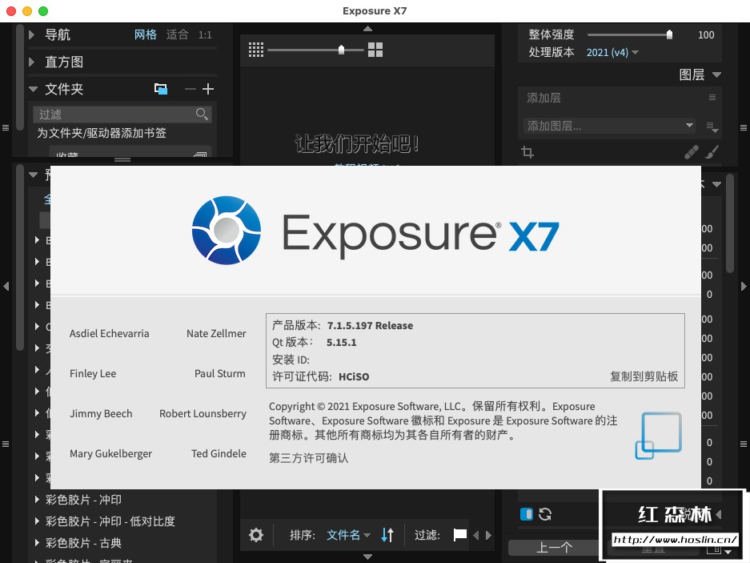The image size is (750, 563).
Task: Collapse the 图层 panel header
Action: [x=716, y=74]
